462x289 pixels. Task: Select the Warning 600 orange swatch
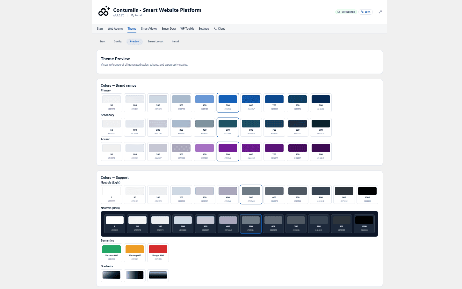pyautogui.click(x=135, y=253)
